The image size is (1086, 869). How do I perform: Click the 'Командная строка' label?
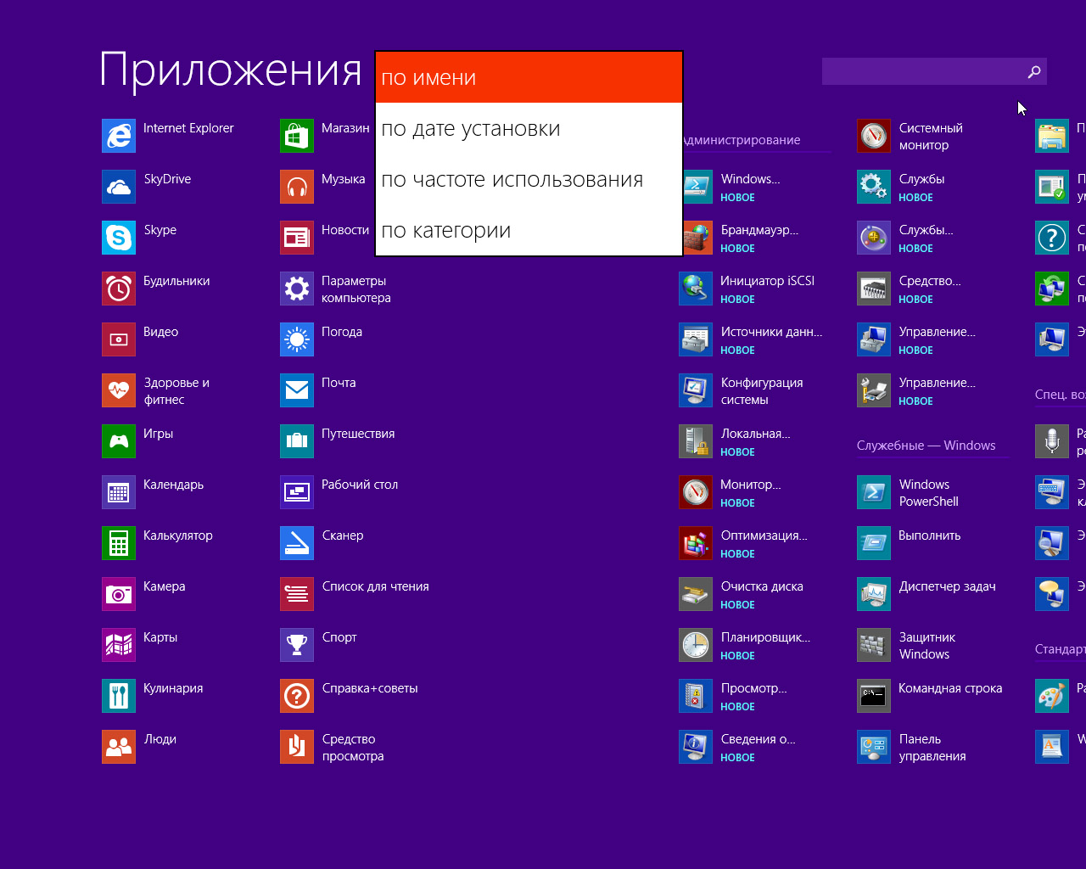click(x=950, y=688)
